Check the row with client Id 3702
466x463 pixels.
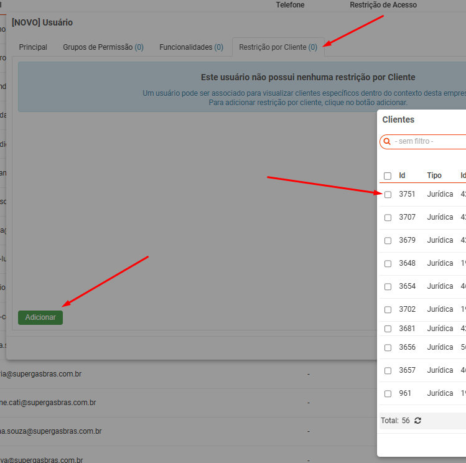388,310
